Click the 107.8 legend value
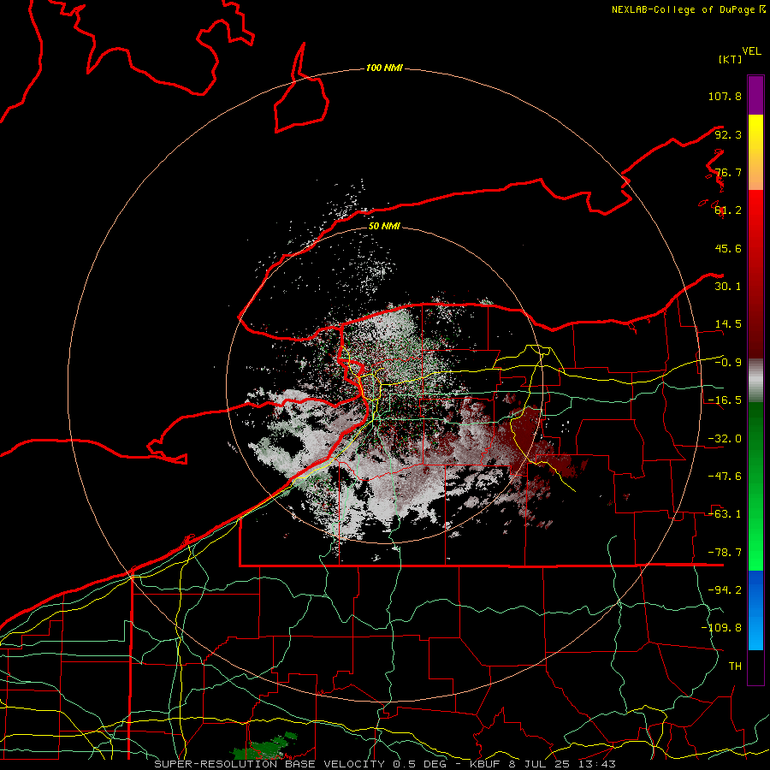 click(x=725, y=96)
